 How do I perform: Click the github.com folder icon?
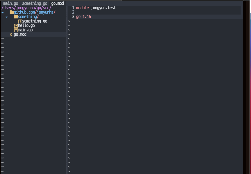(x=12, y=12)
